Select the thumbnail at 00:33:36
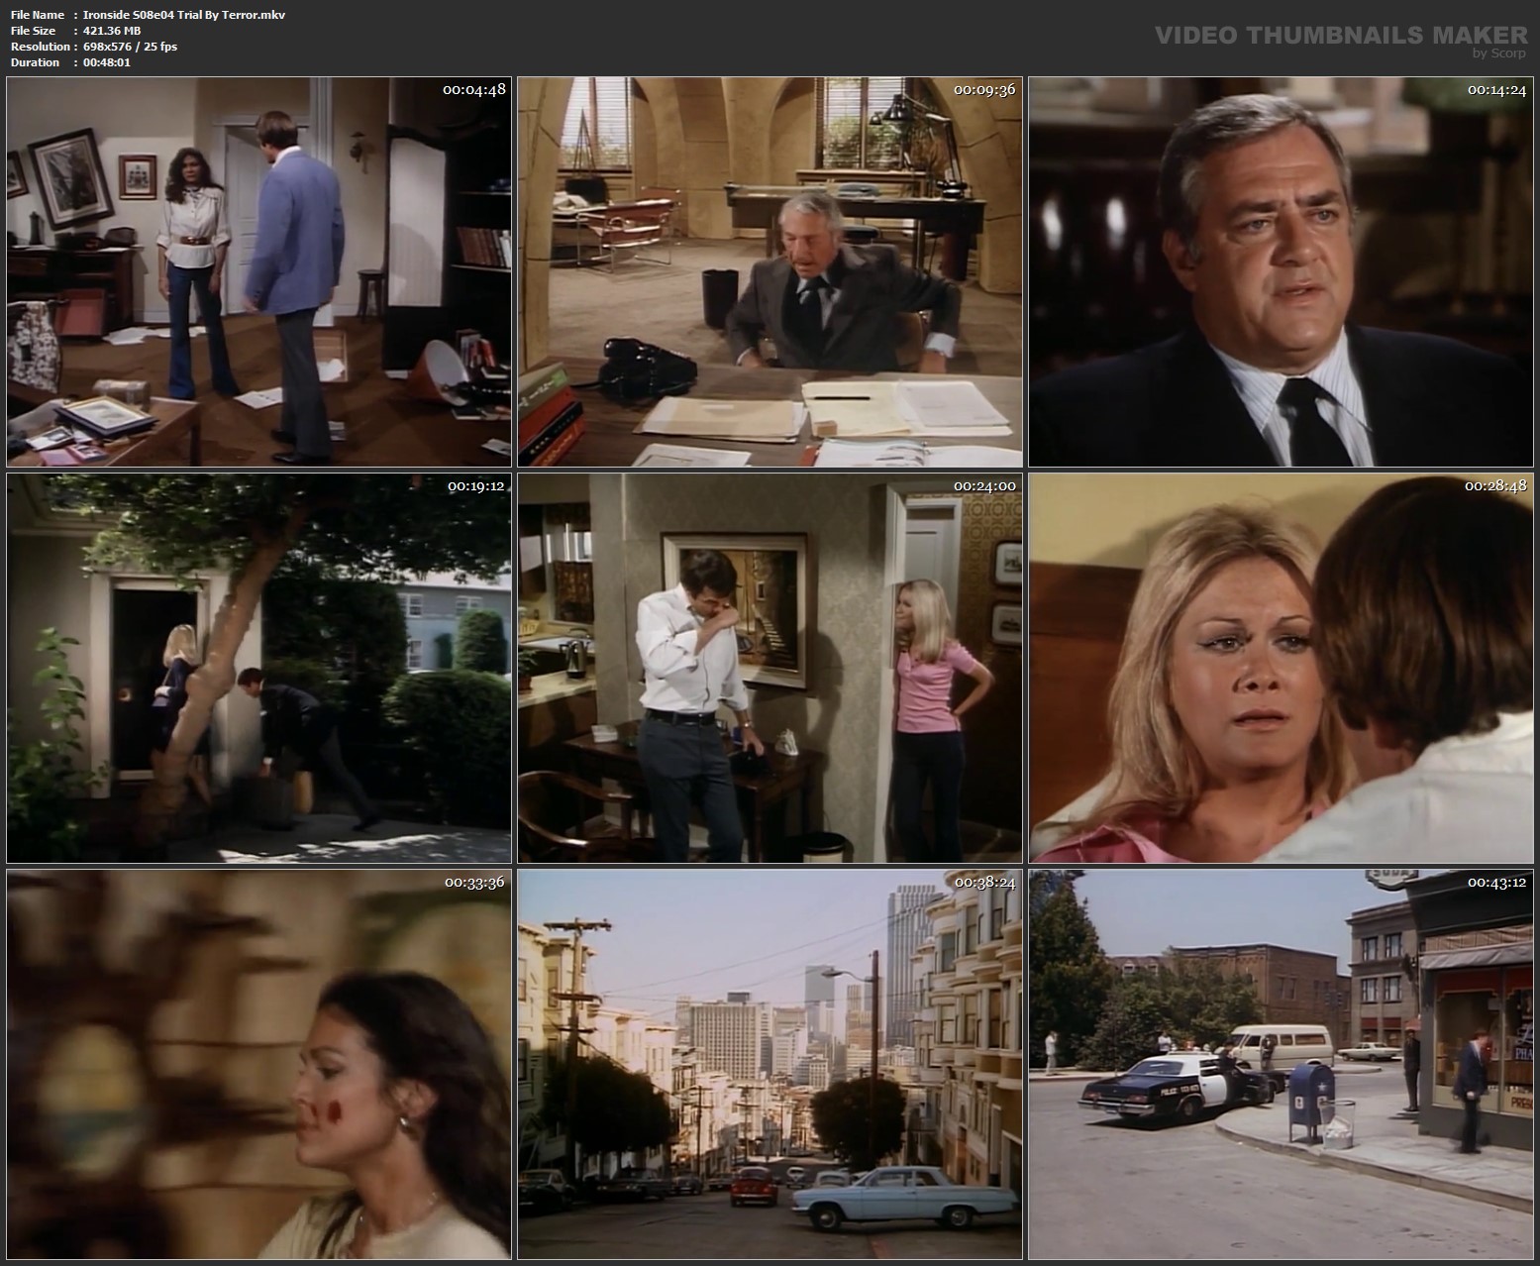 pos(258,1065)
